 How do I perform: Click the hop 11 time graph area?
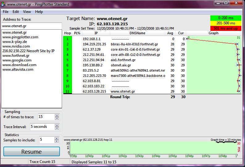[x=153, y=148]
